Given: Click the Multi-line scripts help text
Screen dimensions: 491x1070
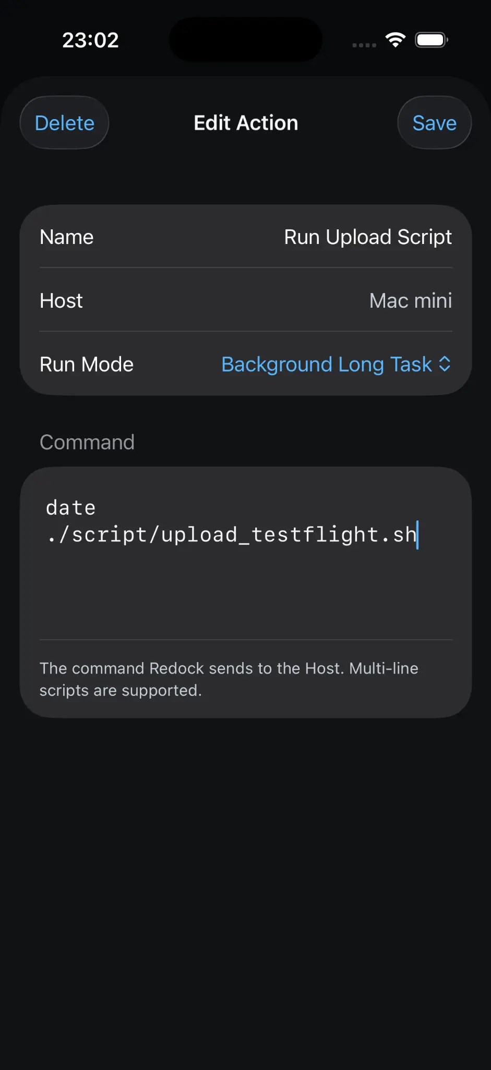Looking at the screenshot, I should 229,679.
